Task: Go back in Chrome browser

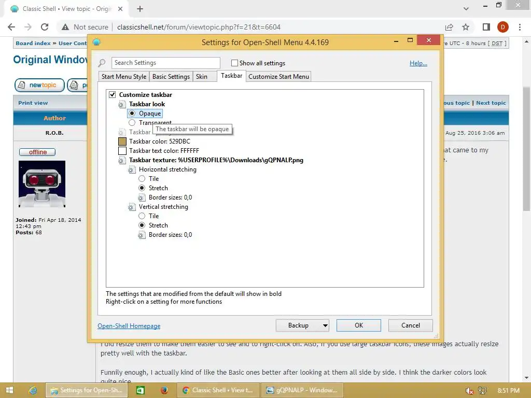Action: [x=11, y=27]
